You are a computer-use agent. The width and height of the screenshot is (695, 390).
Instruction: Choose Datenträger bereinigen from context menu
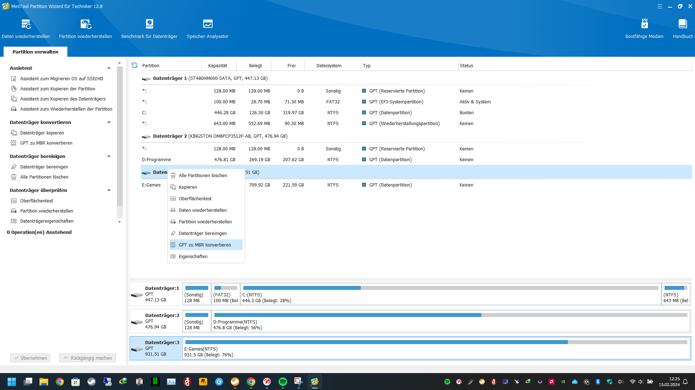[x=206, y=233]
